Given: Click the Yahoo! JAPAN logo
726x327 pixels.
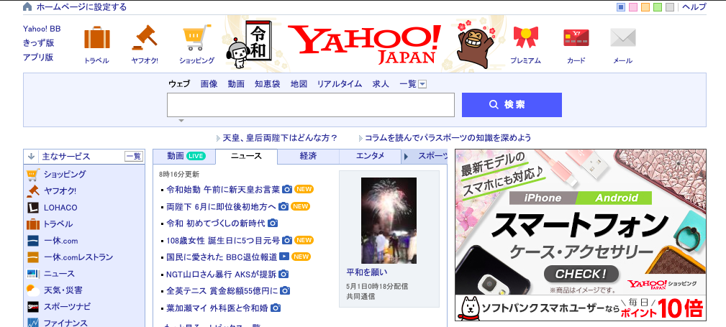Looking at the screenshot, I should [364, 44].
